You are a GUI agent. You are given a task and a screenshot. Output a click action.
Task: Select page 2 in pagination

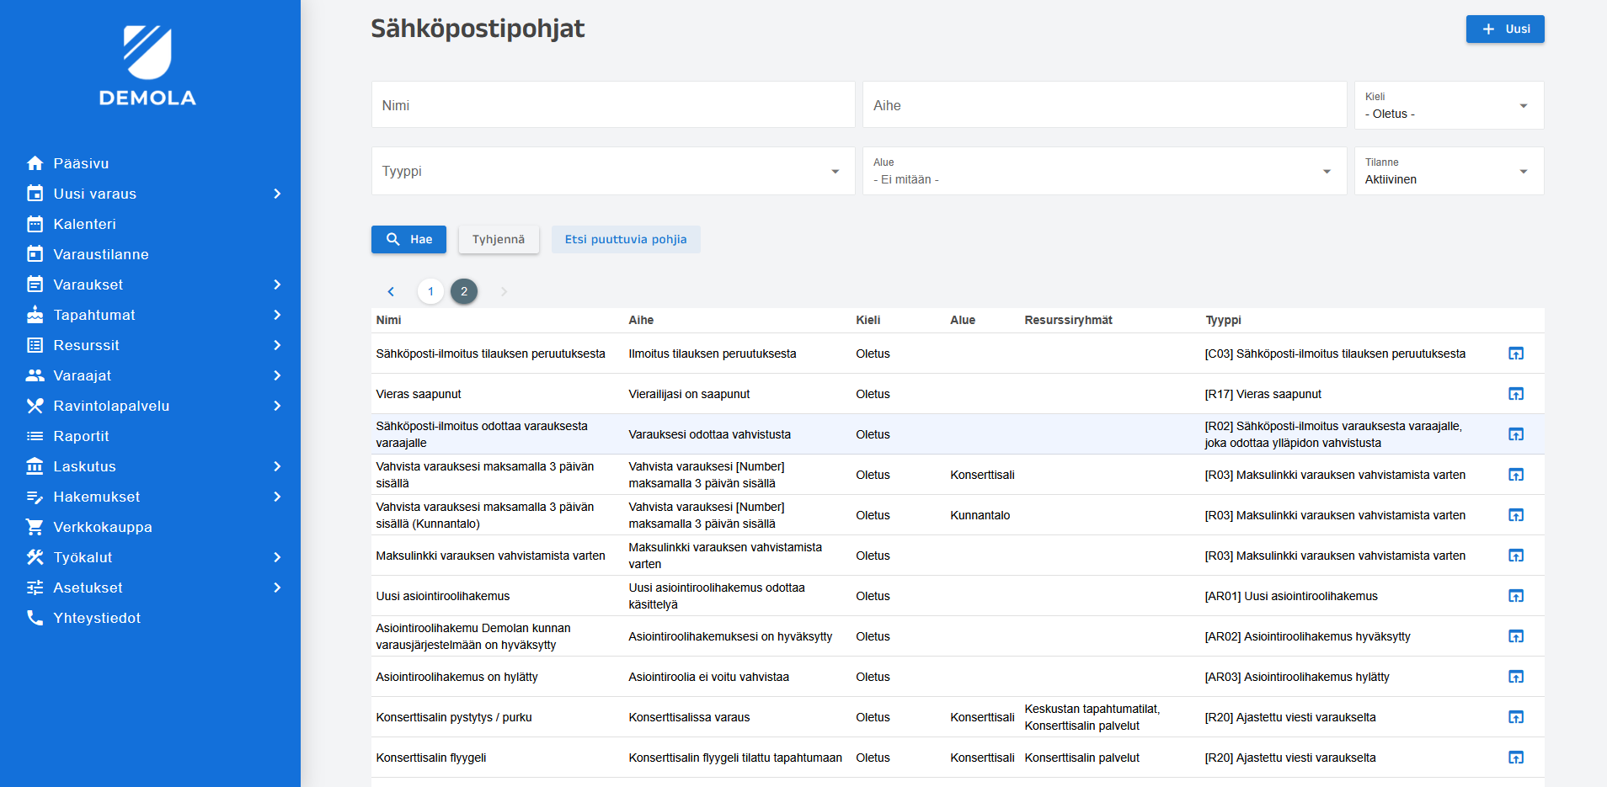(x=464, y=291)
